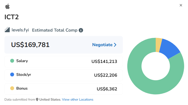Screen dimensions: 188x105
Task: Click the US$169,781 total compensation figure
Action: point(30,45)
